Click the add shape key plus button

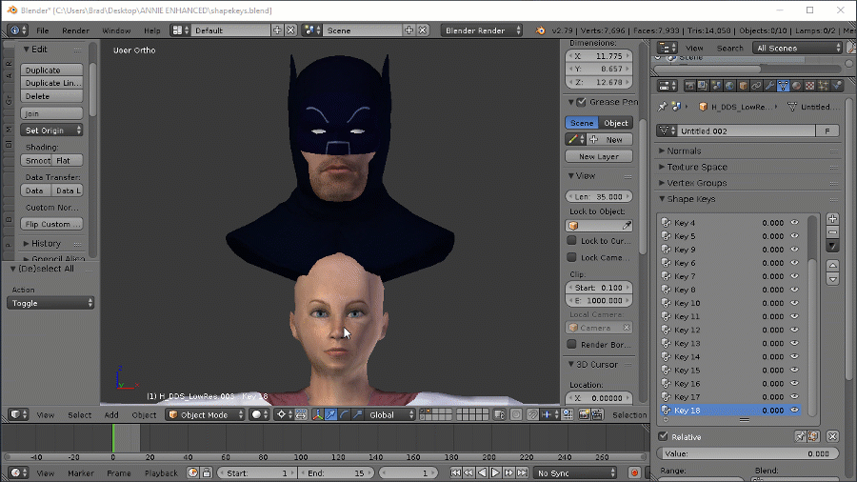point(832,219)
